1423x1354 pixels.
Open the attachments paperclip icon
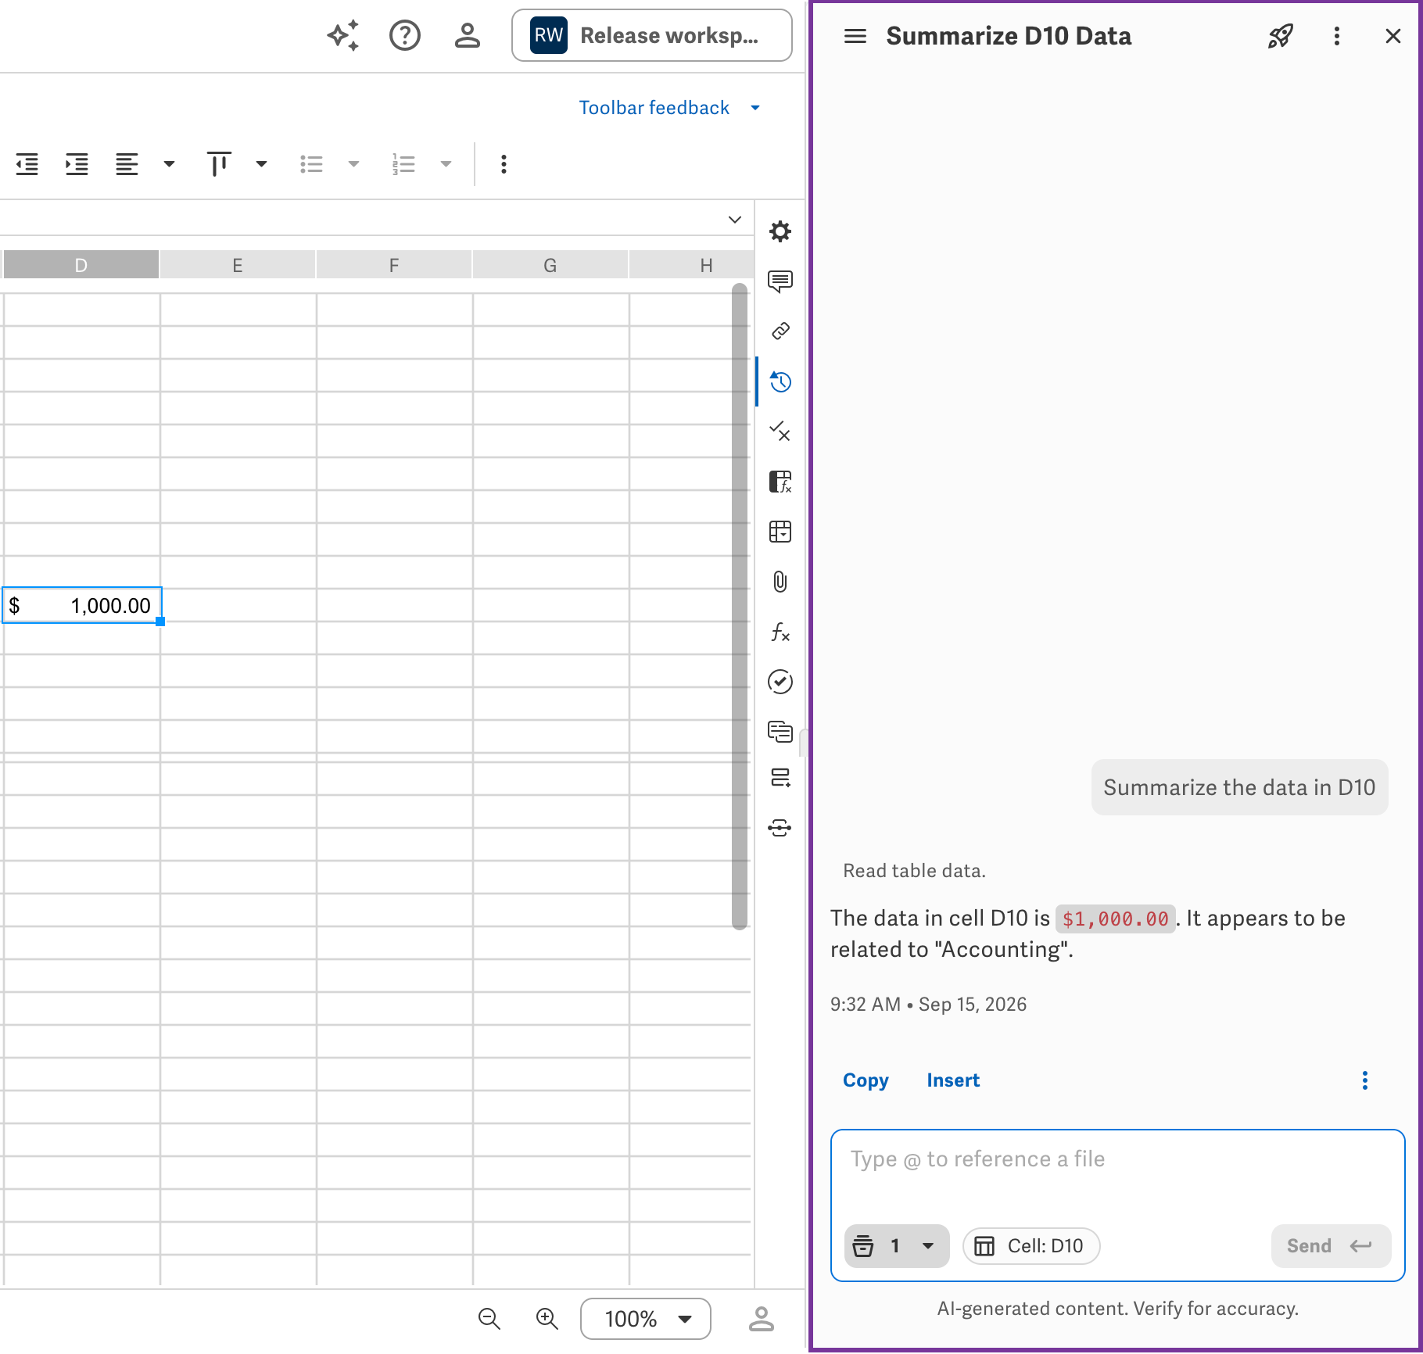(x=780, y=582)
